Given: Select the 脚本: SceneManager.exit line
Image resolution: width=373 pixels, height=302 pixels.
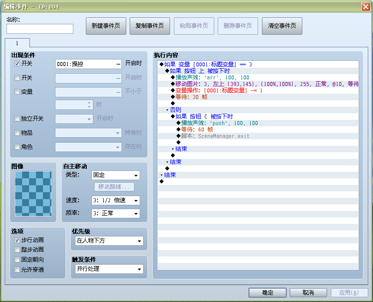Looking at the screenshot, I should coord(258,136).
